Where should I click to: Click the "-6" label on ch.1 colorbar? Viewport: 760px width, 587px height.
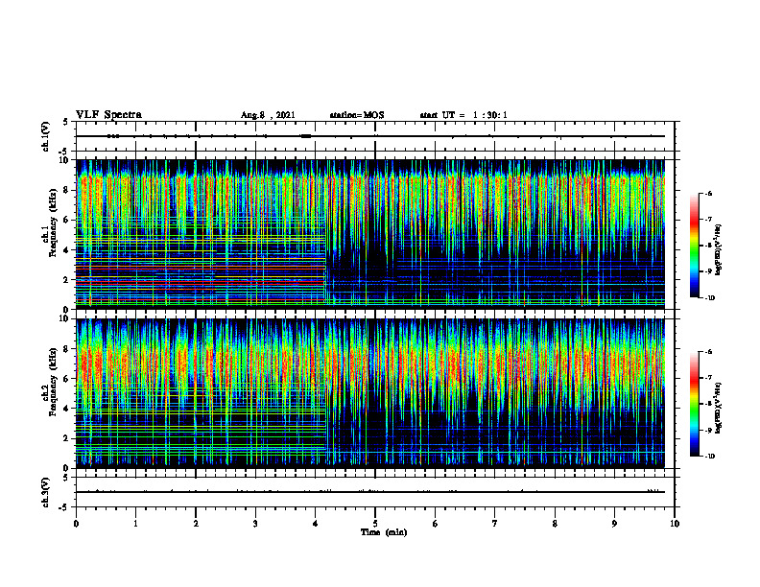[709, 193]
